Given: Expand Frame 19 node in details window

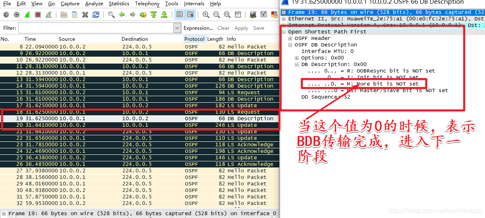Looking at the screenshot, I should click(x=283, y=12).
